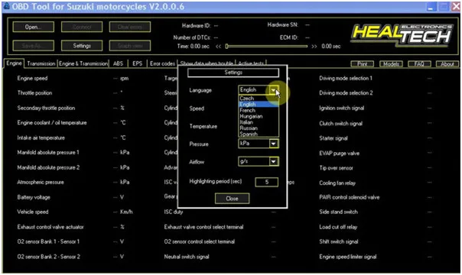This screenshot has width=462, height=275.
Task: Switch to the Error codes tab
Action: (x=162, y=63)
